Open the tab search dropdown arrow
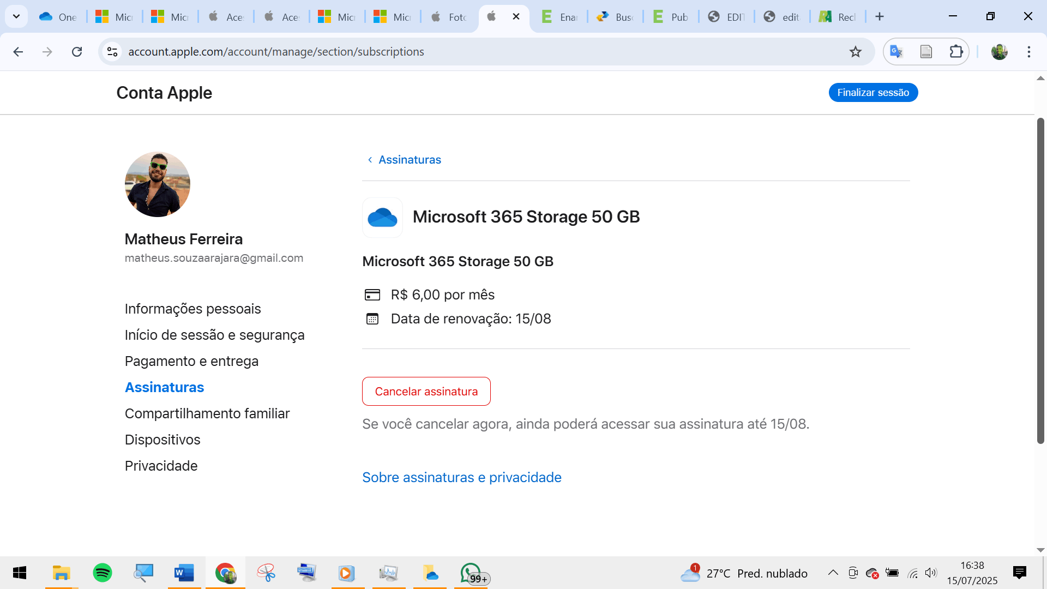 [16, 16]
